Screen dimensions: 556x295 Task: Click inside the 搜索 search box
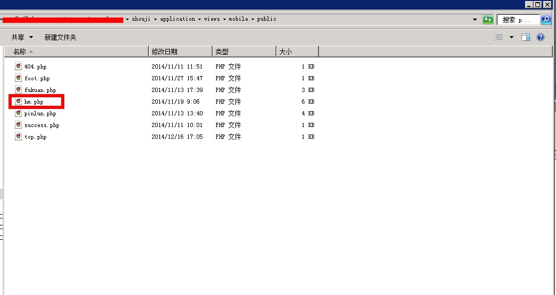point(517,20)
